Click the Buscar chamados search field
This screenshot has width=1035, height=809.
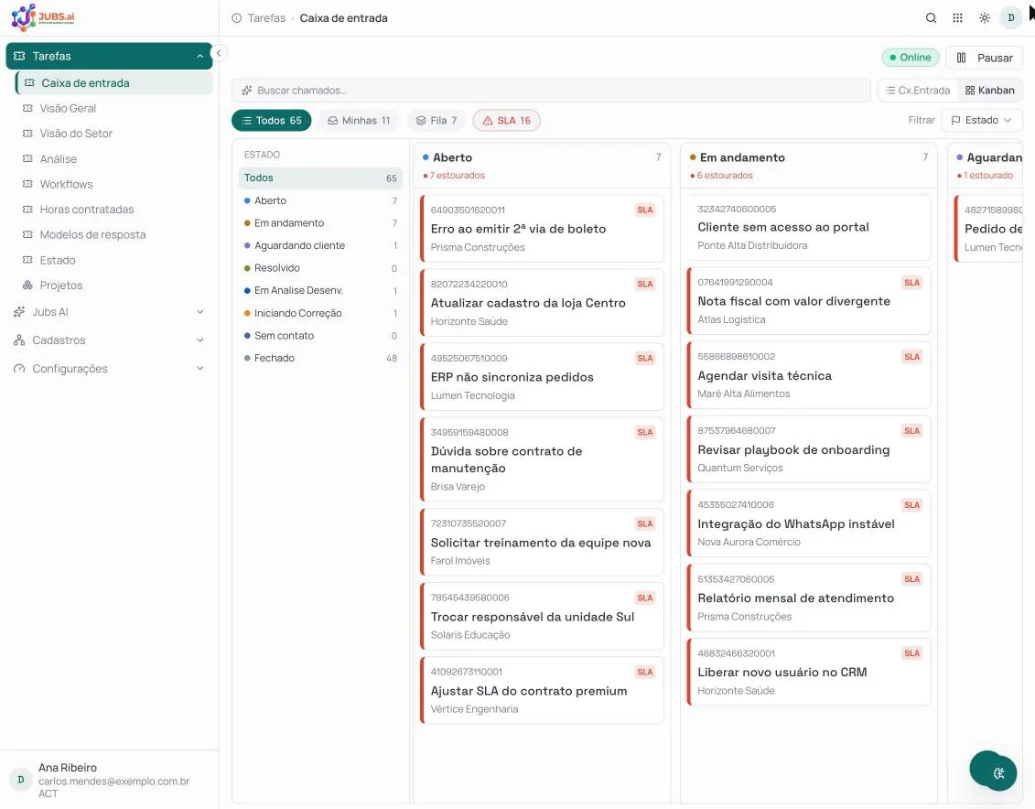[551, 91]
